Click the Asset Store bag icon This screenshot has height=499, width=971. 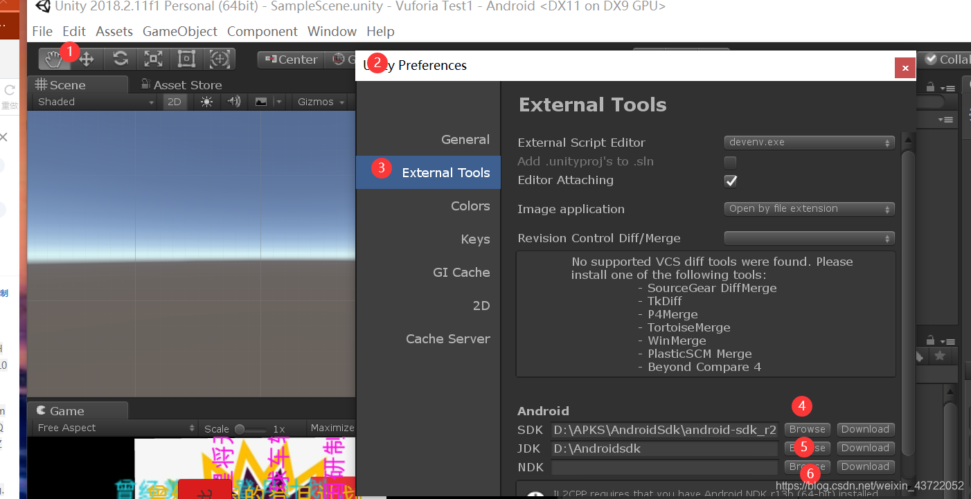click(x=145, y=84)
